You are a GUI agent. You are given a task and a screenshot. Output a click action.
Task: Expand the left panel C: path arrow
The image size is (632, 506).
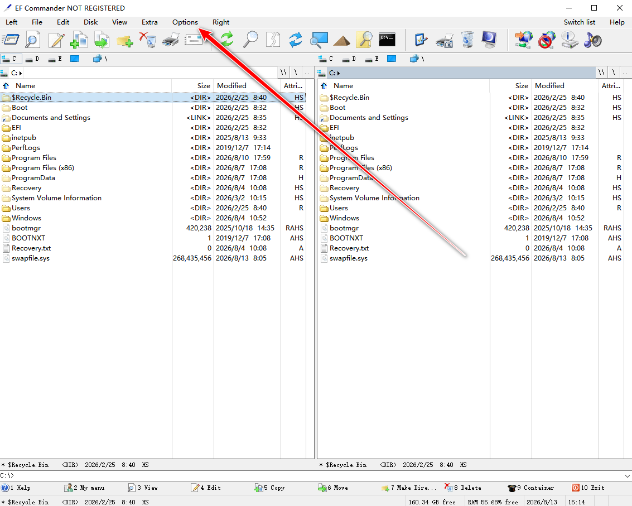click(x=20, y=73)
